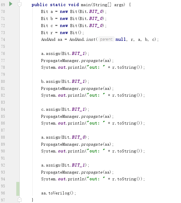Click the green change marker beside line 96

coord(18,189)
